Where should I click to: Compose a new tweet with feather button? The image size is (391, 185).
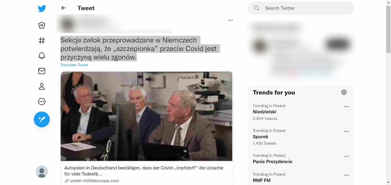(x=41, y=119)
